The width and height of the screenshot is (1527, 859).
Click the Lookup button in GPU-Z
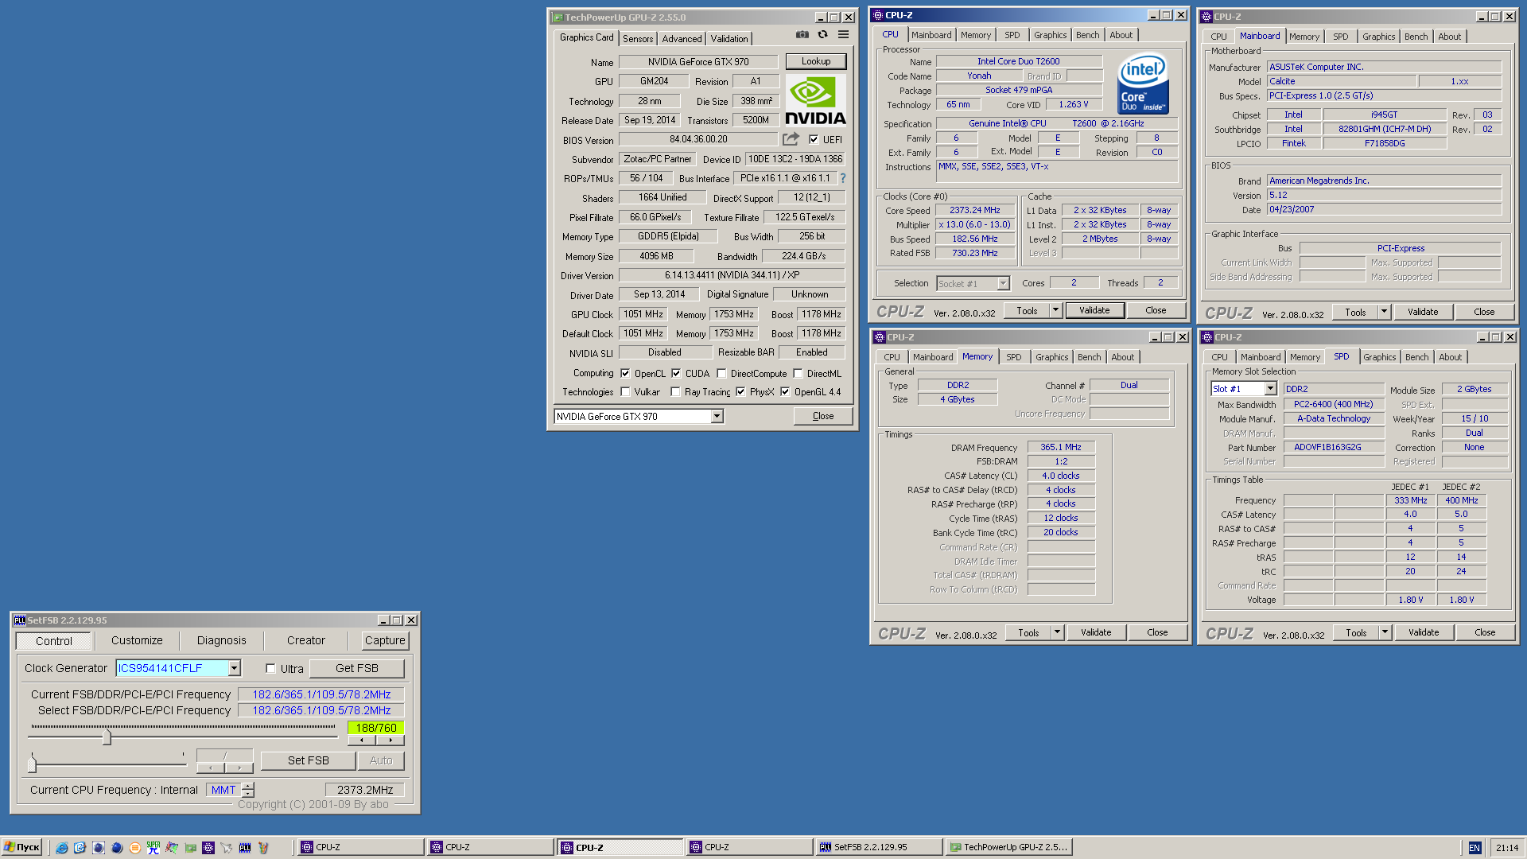(816, 61)
